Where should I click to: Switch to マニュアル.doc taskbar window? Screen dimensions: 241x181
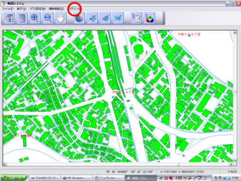(108, 178)
